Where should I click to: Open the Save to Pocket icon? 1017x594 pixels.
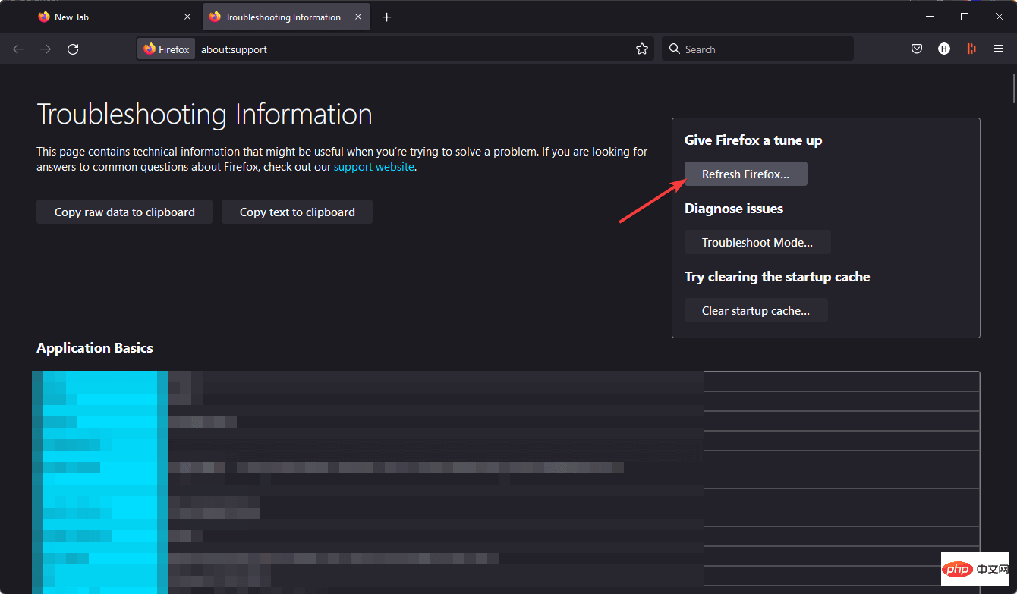point(917,49)
